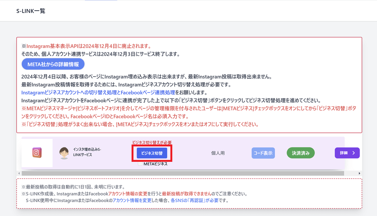Click the 個人用 account type label

pyautogui.click(x=218, y=153)
